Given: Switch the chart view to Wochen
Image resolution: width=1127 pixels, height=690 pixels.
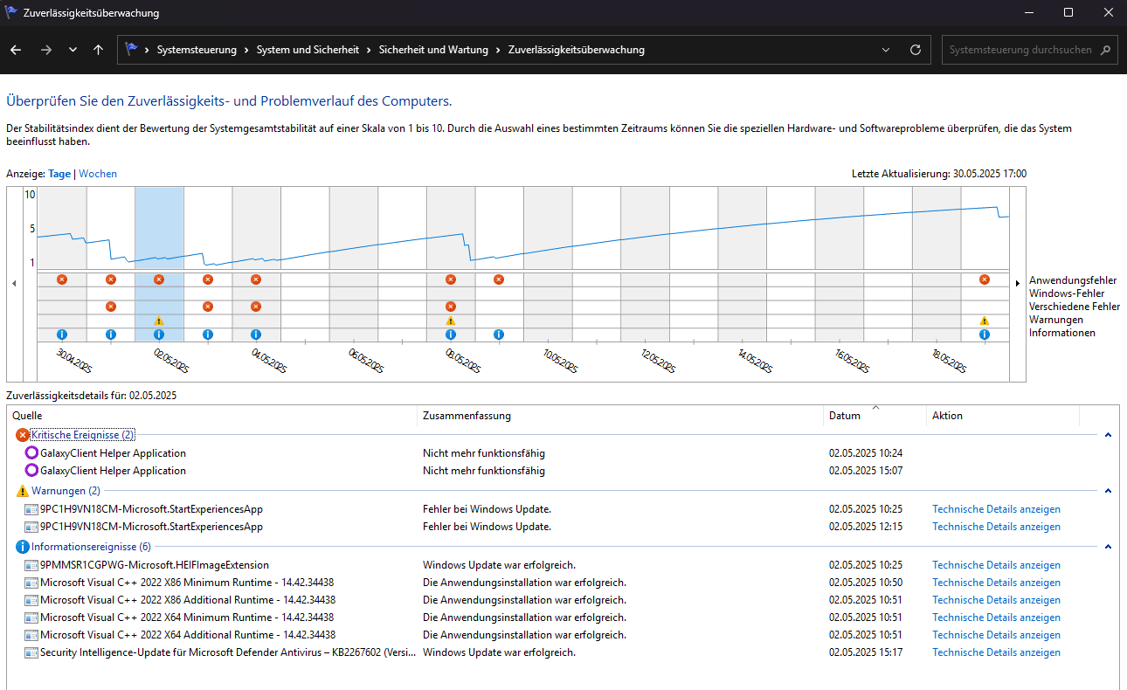Looking at the screenshot, I should (98, 174).
